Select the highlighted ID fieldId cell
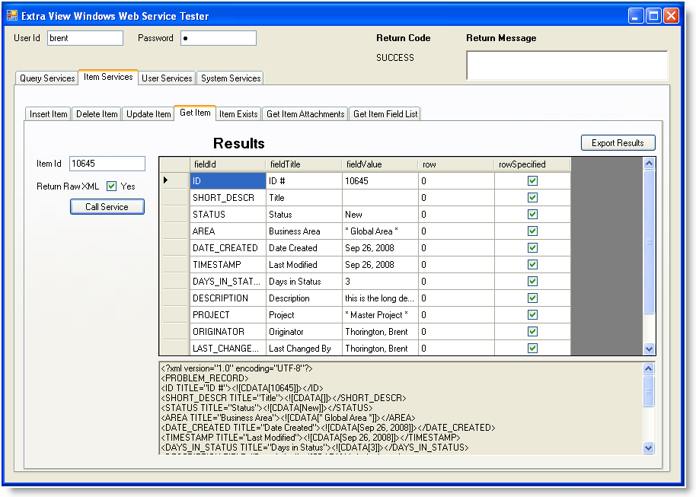Image resolution: width=696 pixels, height=497 pixels. (228, 180)
